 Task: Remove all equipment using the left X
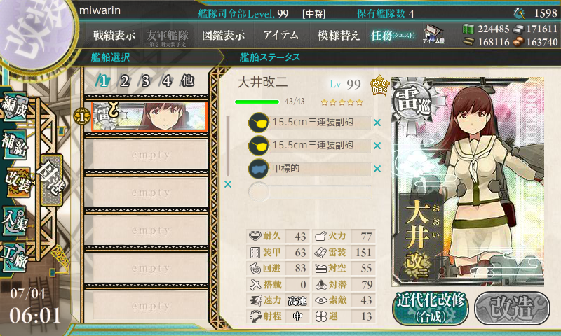pos(227,184)
